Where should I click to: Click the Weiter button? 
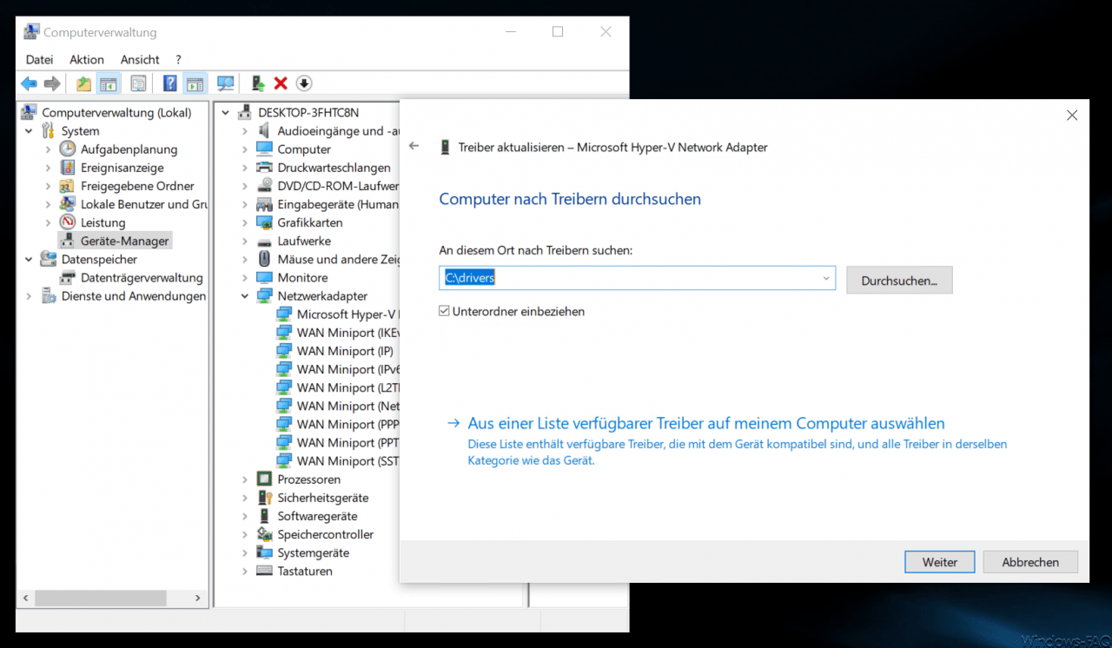click(939, 561)
